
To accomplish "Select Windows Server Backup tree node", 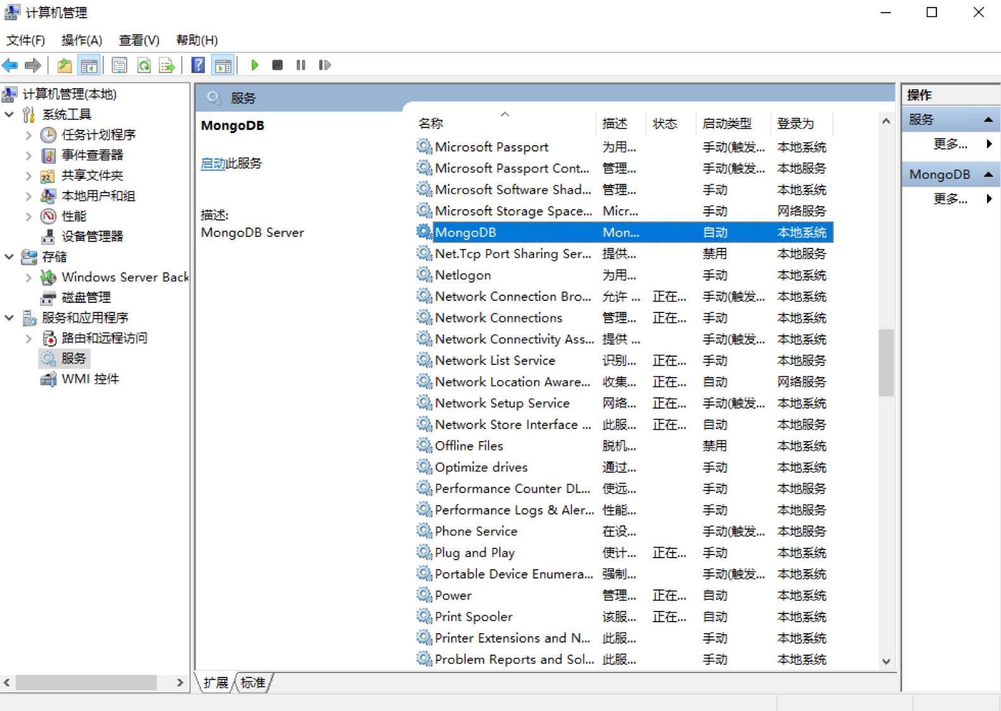I will tap(125, 277).
